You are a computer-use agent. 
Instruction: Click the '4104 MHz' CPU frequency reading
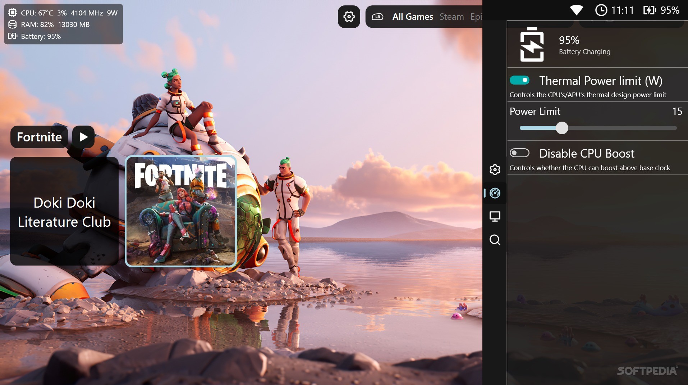87,13
